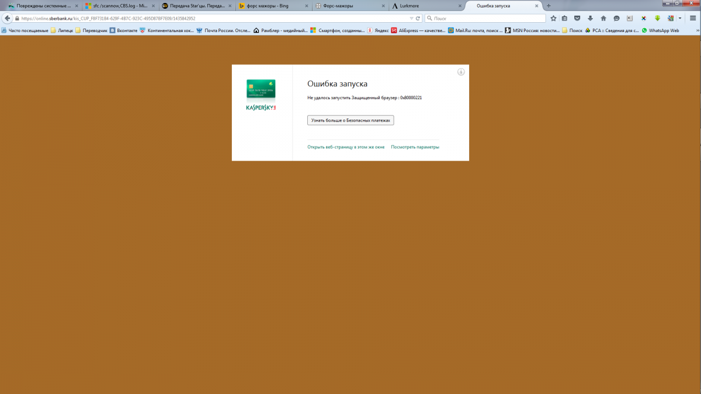Open 'Переводчик' bookmark folder
701x394 pixels.
coord(91,30)
